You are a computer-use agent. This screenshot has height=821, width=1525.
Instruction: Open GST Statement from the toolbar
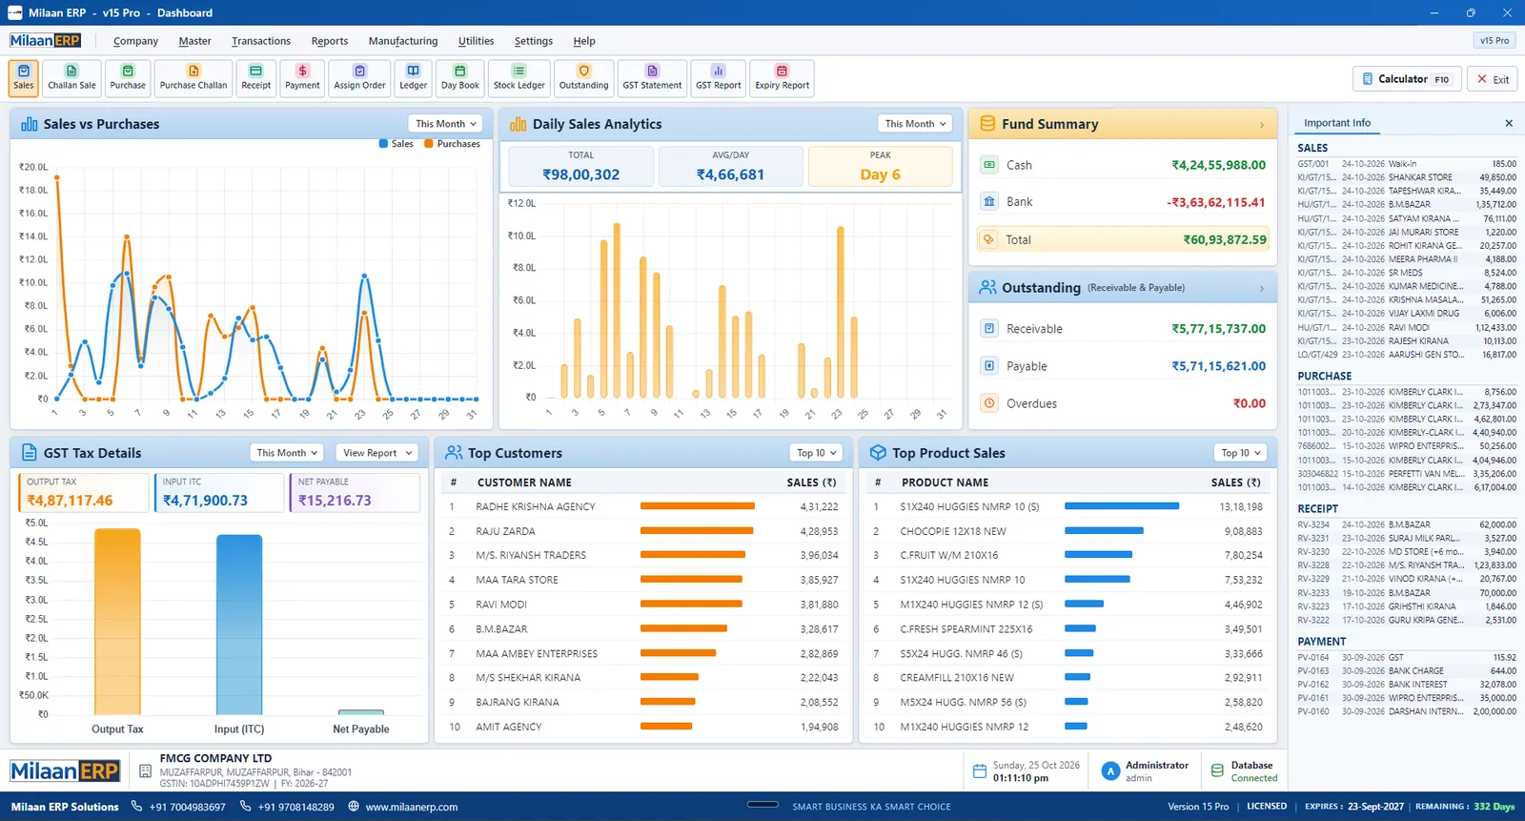click(x=652, y=78)
